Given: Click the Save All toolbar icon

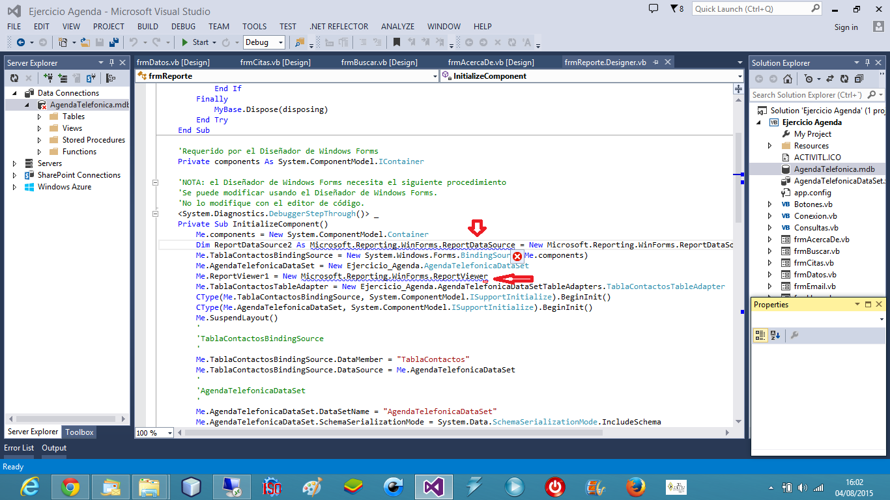Looking at the screenshot, I should (113, 42).
